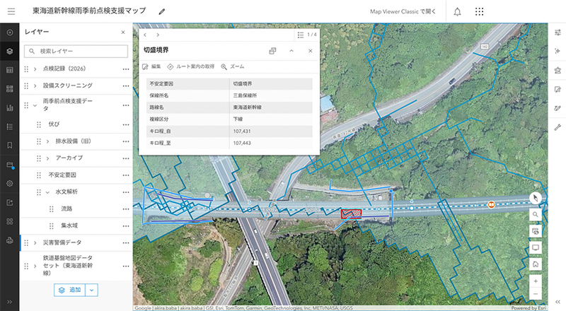Open options for 集水域 layer
Viewport: 566px width, 311px height.
(126, 226)
